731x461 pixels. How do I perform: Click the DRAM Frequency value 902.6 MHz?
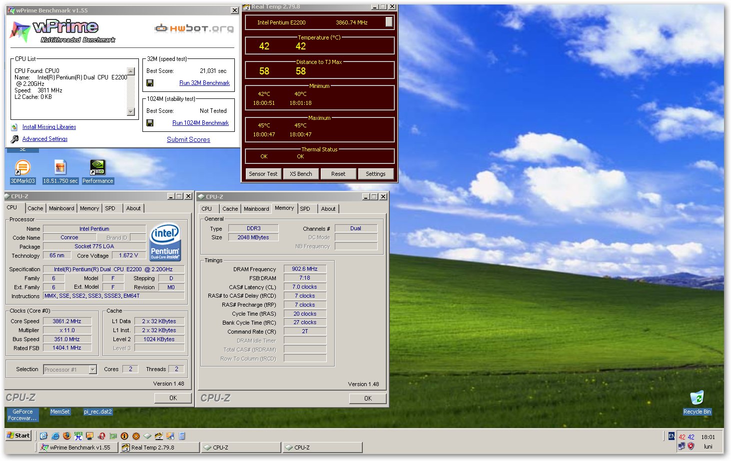[305, 269]
